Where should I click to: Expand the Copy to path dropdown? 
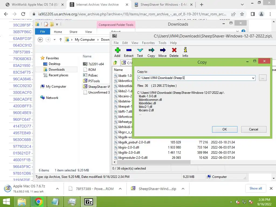click(253, 78)
